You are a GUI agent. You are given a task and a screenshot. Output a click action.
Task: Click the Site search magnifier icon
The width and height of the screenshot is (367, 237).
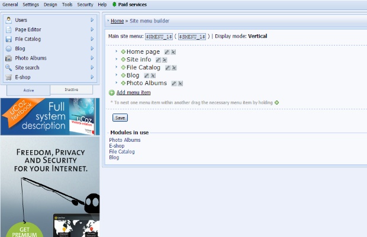click(x=9, y=67)
